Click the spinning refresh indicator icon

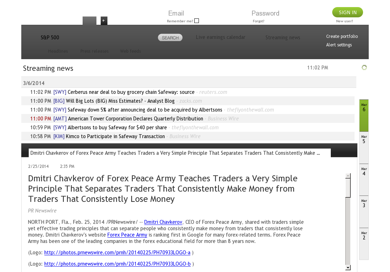pyautogui.click(x=364, y=68)
